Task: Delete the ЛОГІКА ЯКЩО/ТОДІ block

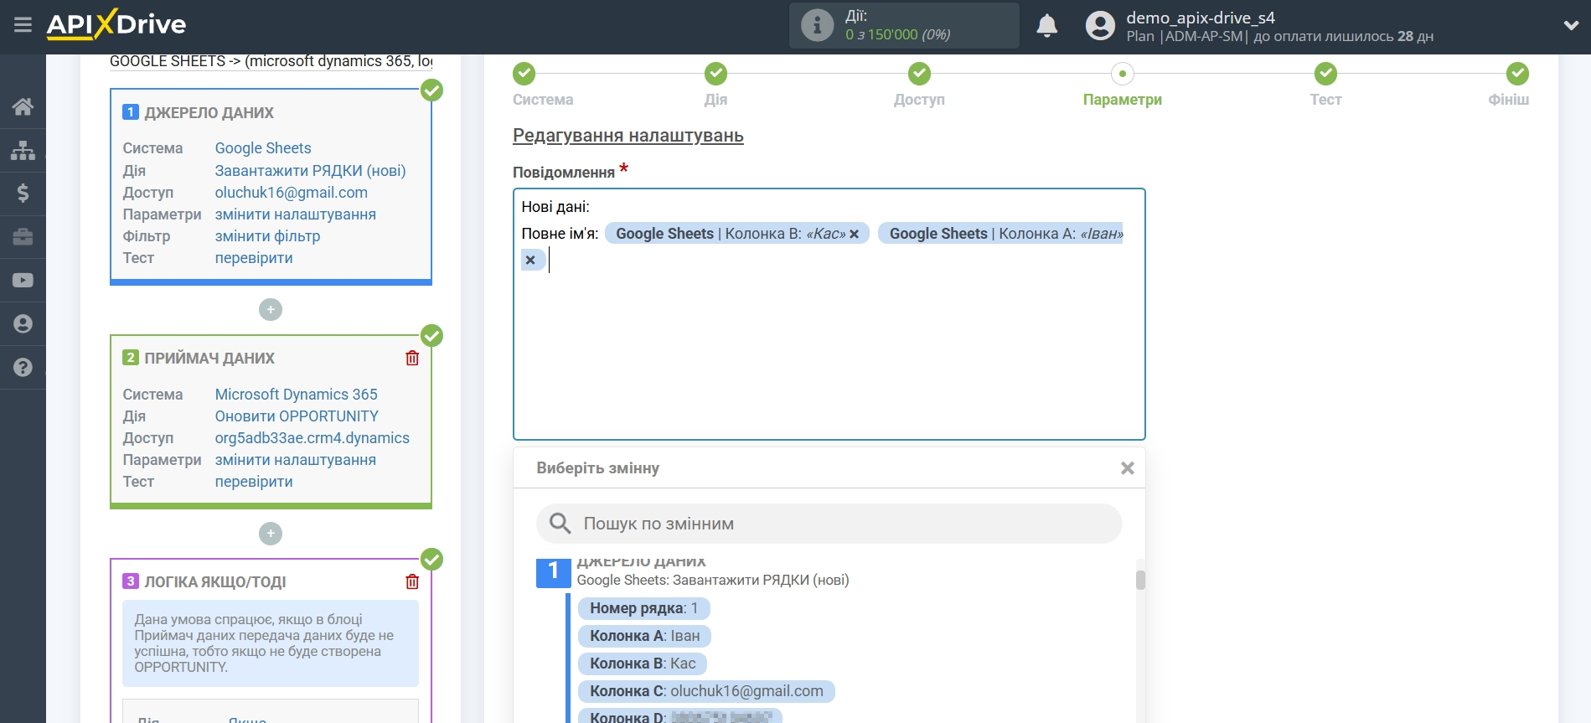Action: point(412,581)
